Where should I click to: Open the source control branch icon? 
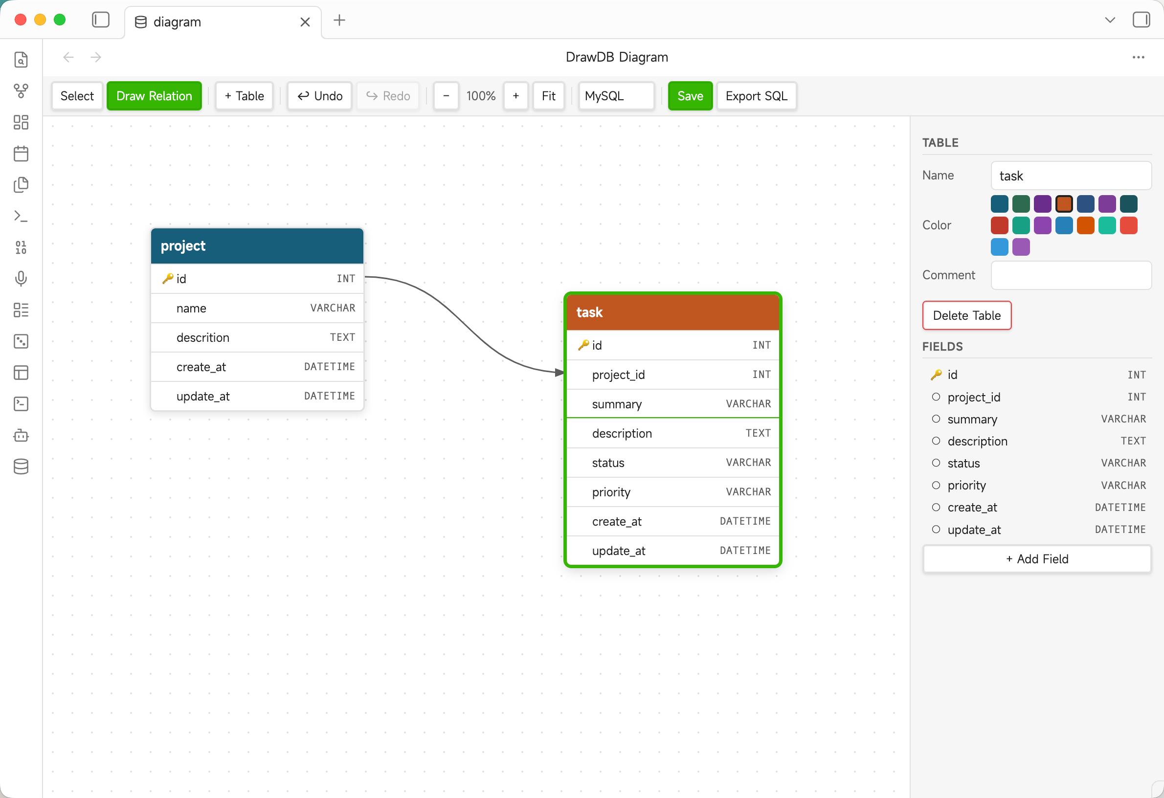point(21,91)
